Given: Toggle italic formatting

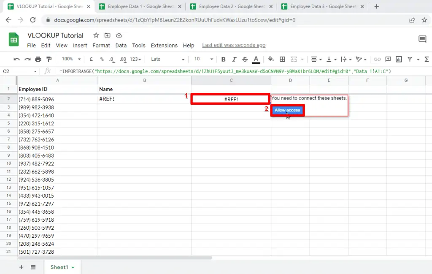Looking at the screenshot, I should 233,59.
